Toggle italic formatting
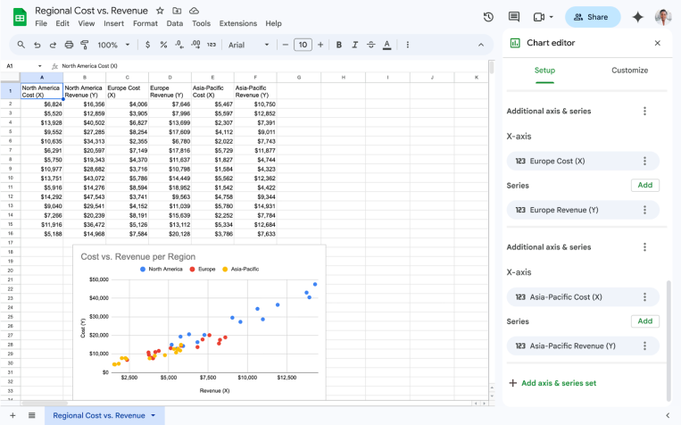This screenshot has height=425, width=681. click(x=355, y=45)
